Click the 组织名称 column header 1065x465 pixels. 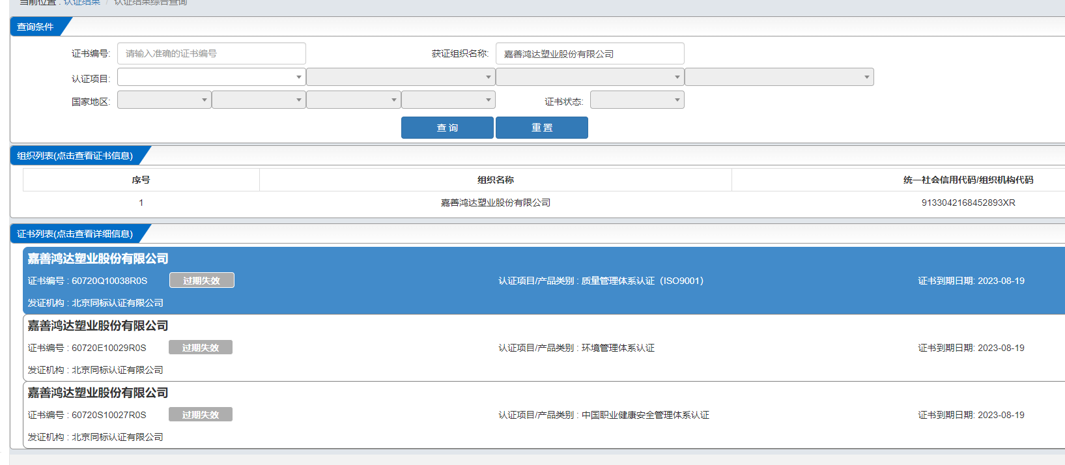click(496, 180)
